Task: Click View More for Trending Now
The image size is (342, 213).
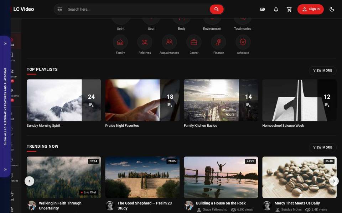Action: (x=323, y=148)
